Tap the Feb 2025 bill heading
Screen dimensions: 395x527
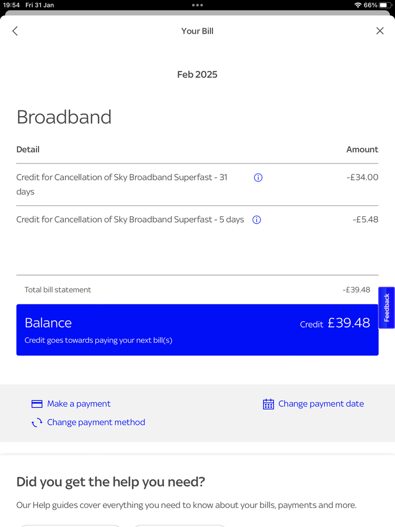[x=197, y=74]
